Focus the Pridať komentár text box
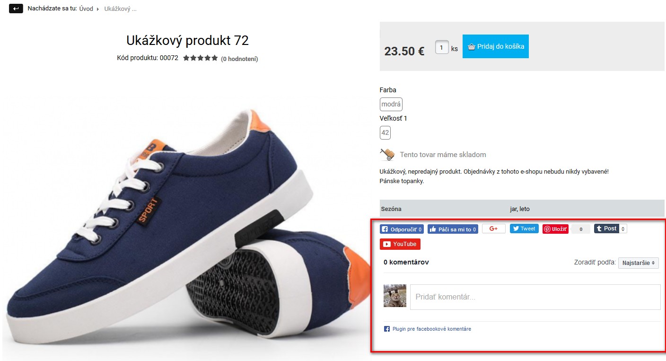 [x=535, y=297]
